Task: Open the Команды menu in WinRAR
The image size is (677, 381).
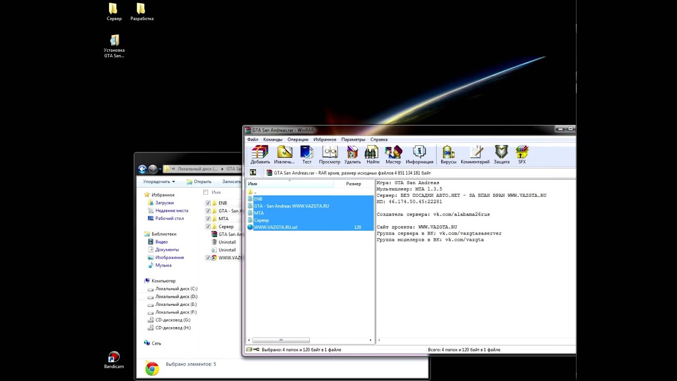Action: (x=273, y=140)
